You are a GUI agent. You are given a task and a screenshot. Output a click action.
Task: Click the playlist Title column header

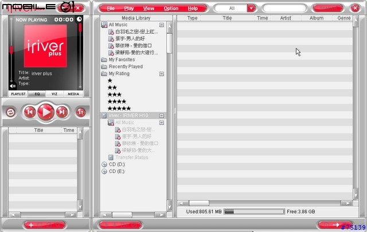[x=38, y=130]
